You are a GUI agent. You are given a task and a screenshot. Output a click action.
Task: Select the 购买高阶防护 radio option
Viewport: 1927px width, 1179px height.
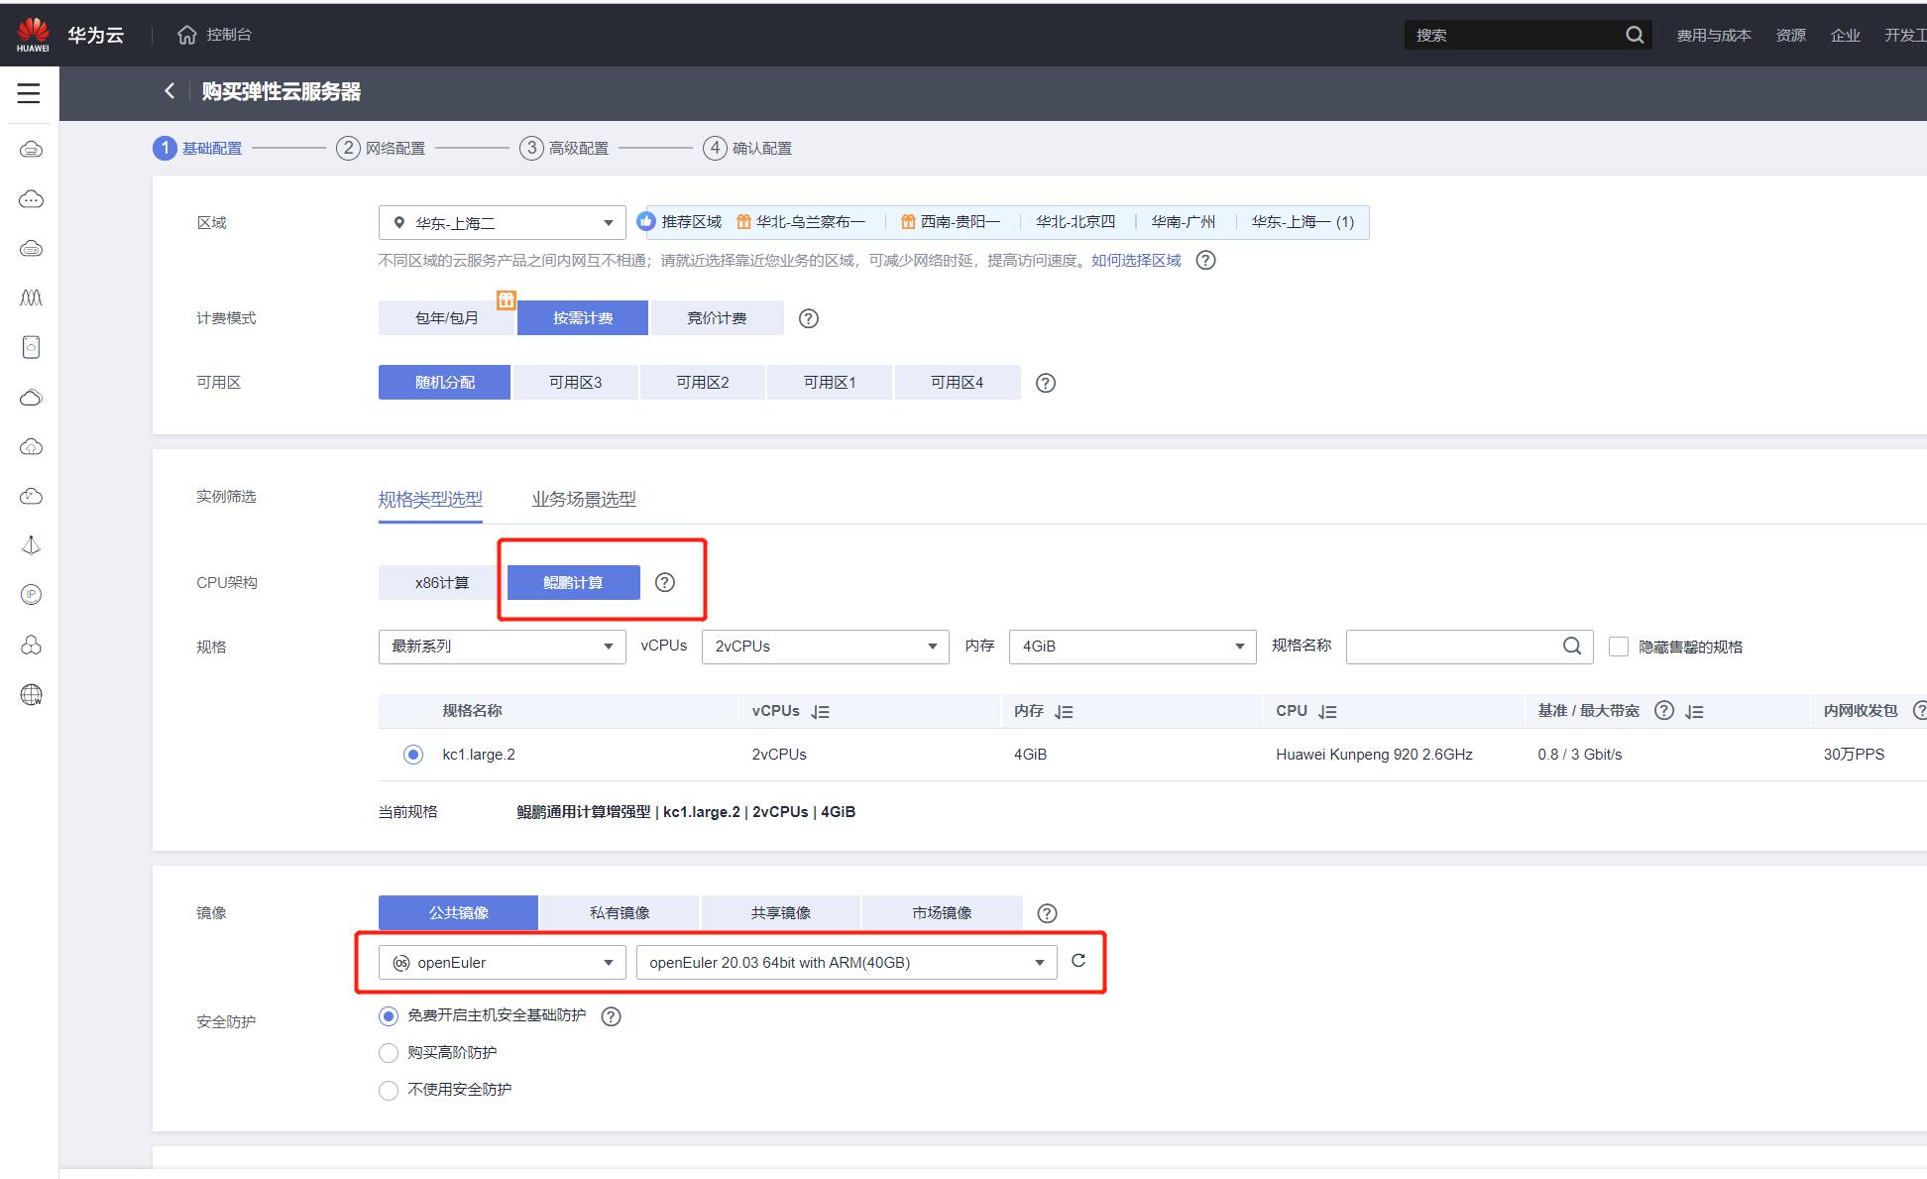pyautogui.click(x=389, y=1053)
